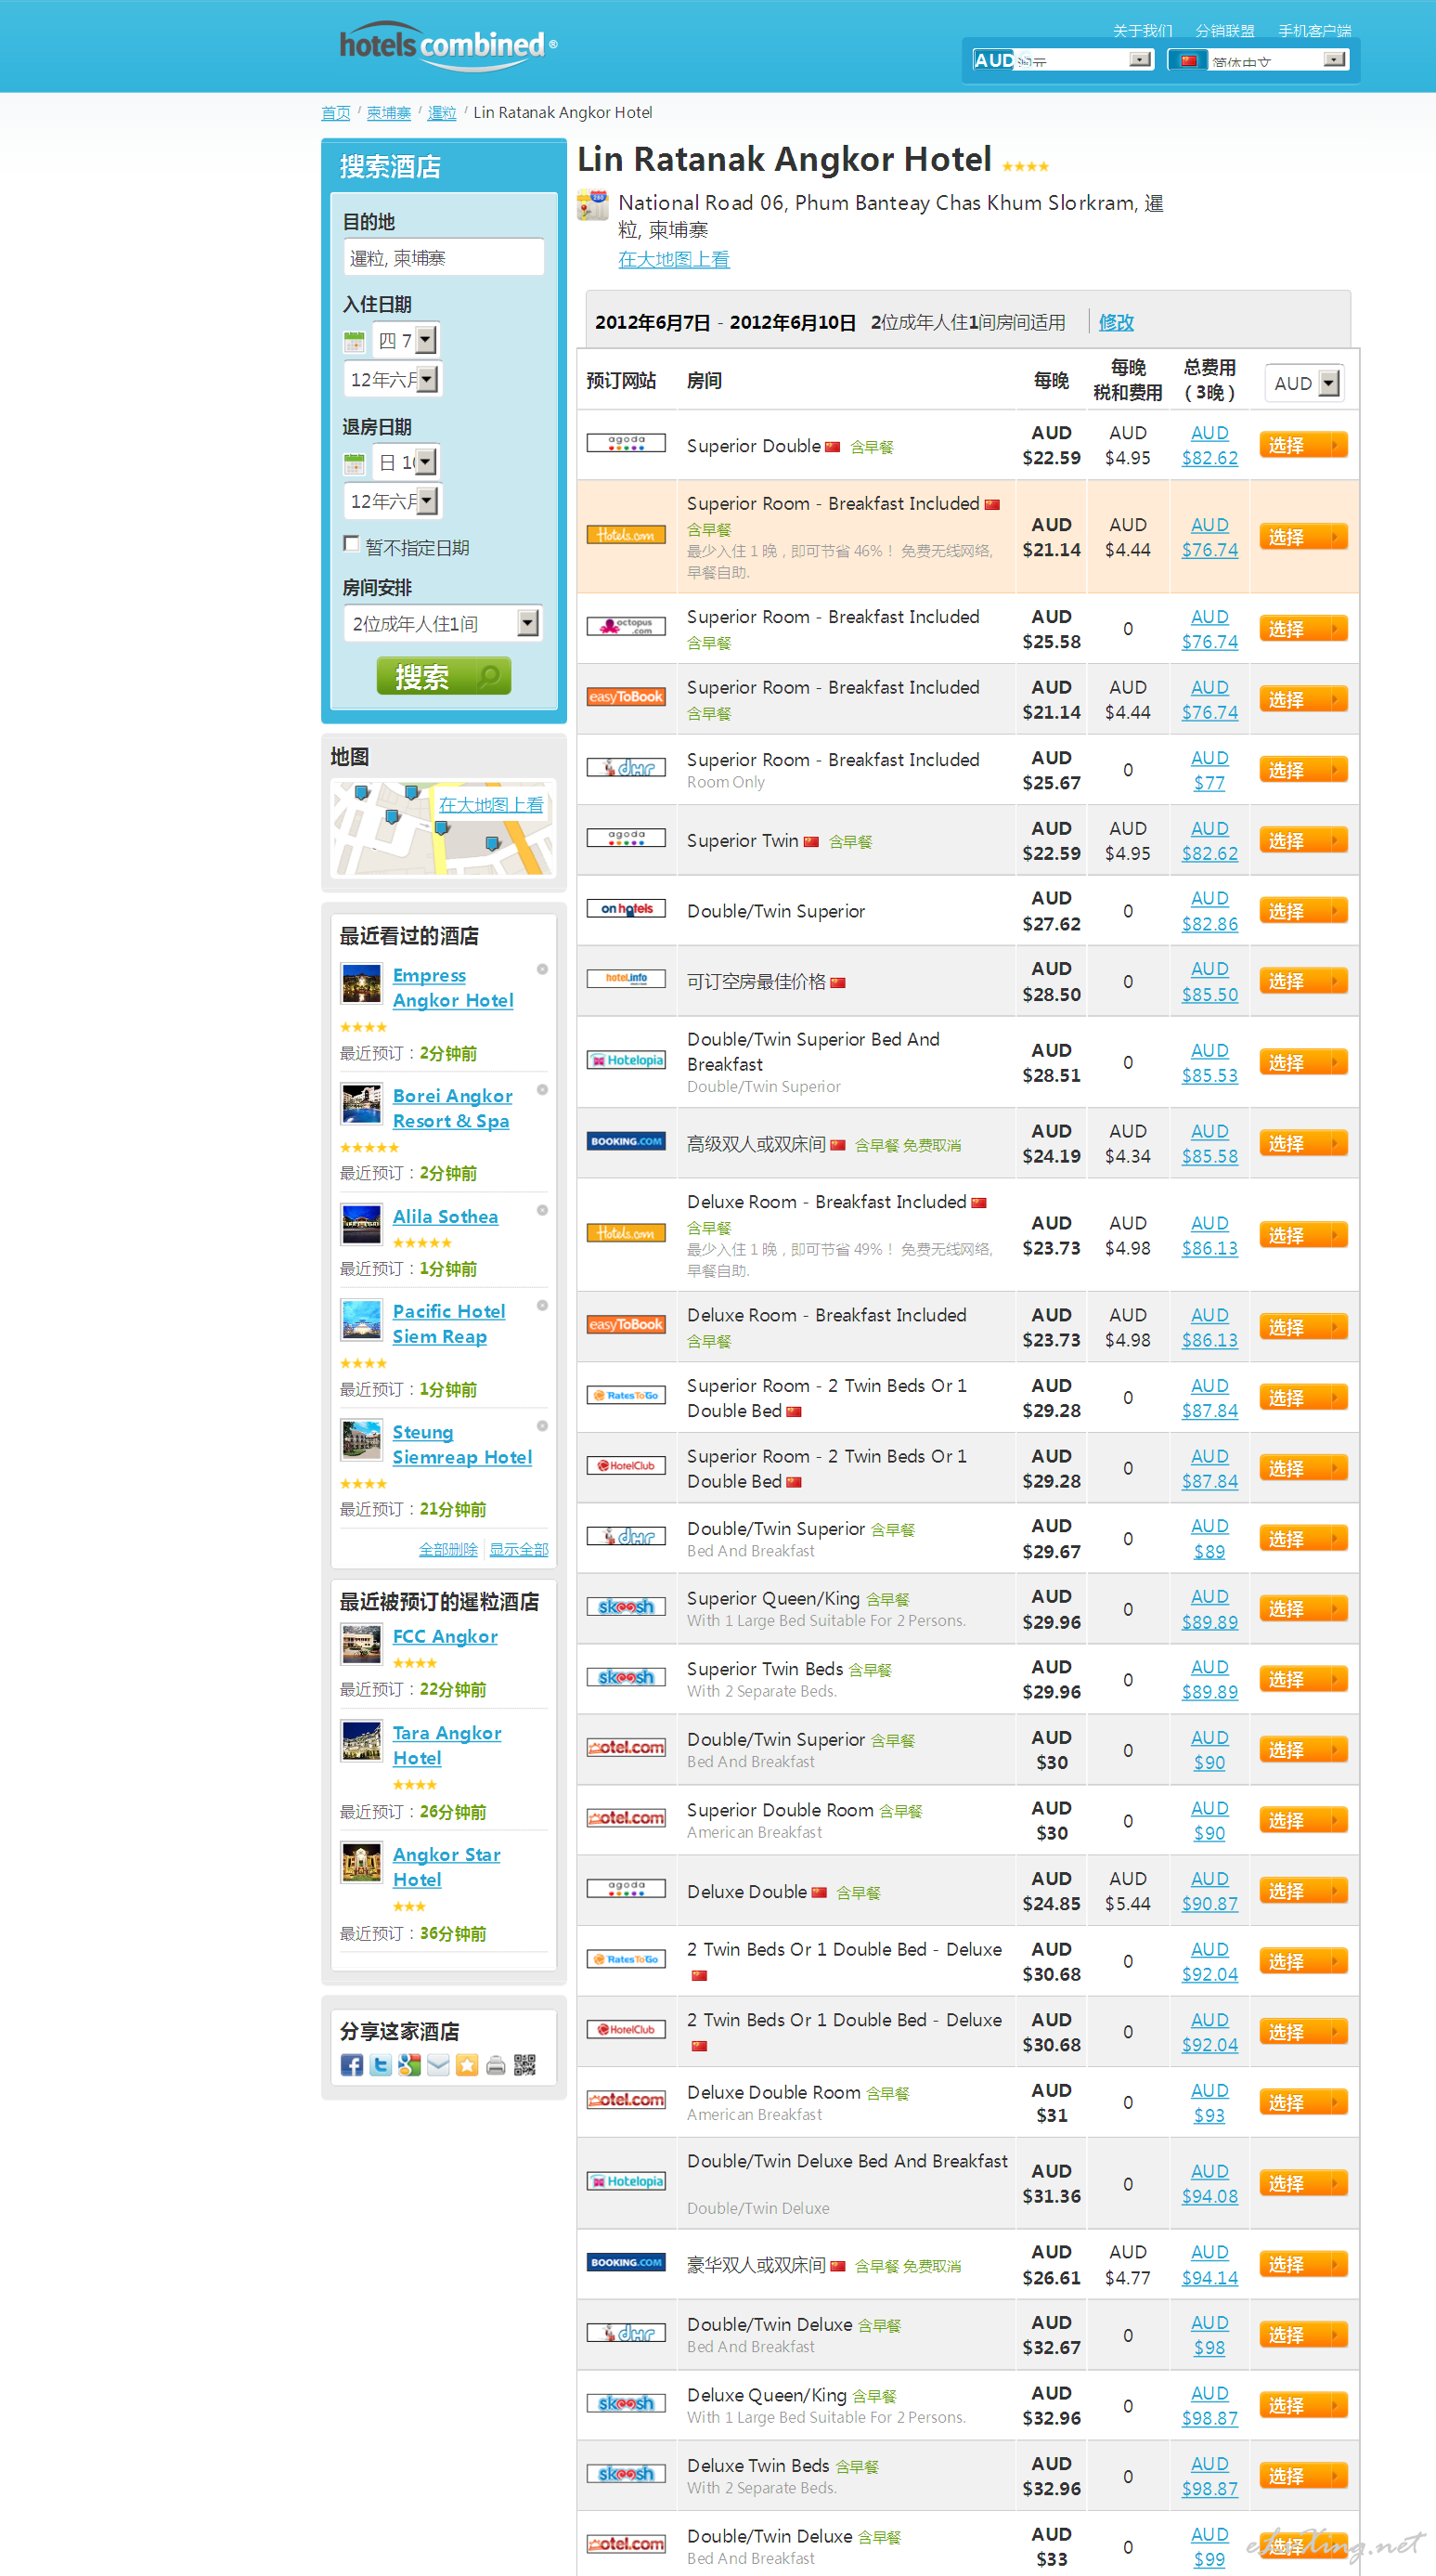The height and width of the screenshot is (2576, 1436).
Task: Share the hotel on Twitter
Action: click(x=380, y=2064)
